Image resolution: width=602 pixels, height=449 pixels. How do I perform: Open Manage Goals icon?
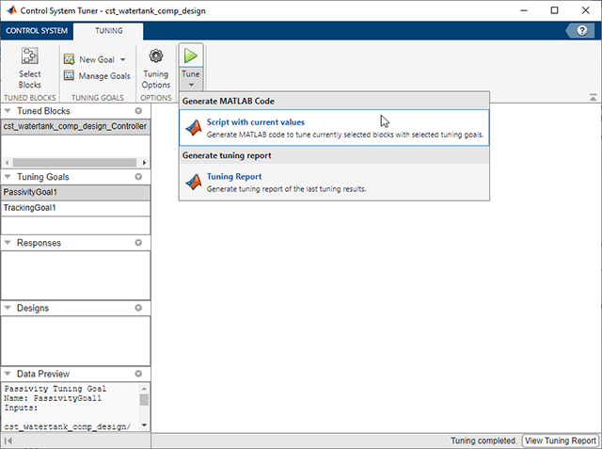[x=69, y=75]
